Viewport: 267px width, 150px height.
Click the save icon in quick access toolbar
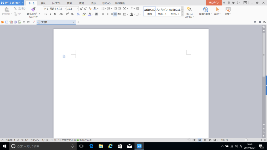coord(7,22)
